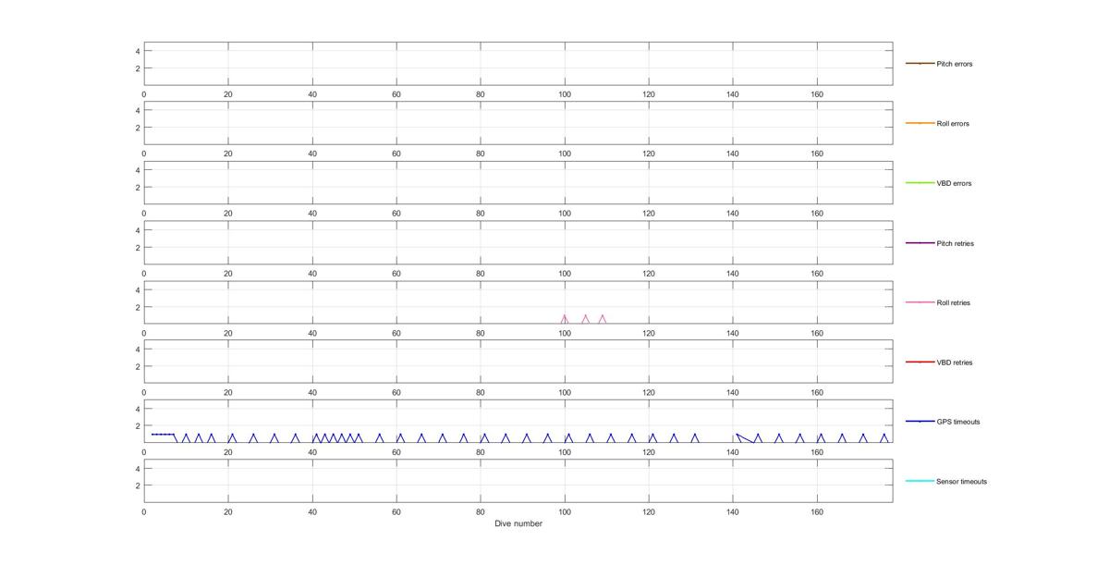
Task: Click the Dive number axis label
Action: tap(518, 524)
